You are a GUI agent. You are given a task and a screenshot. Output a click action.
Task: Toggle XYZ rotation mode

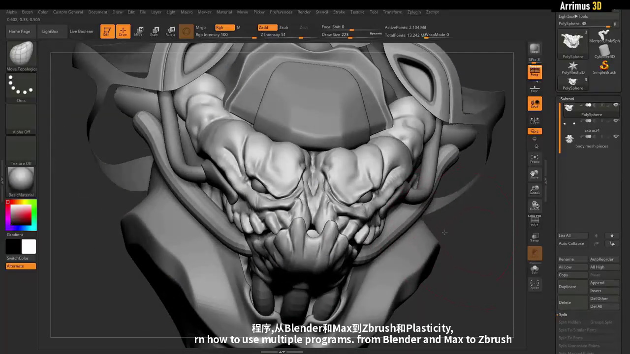pos(535,131)
